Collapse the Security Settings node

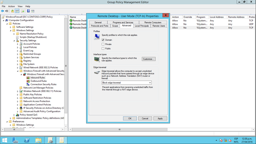coord(14,41)
